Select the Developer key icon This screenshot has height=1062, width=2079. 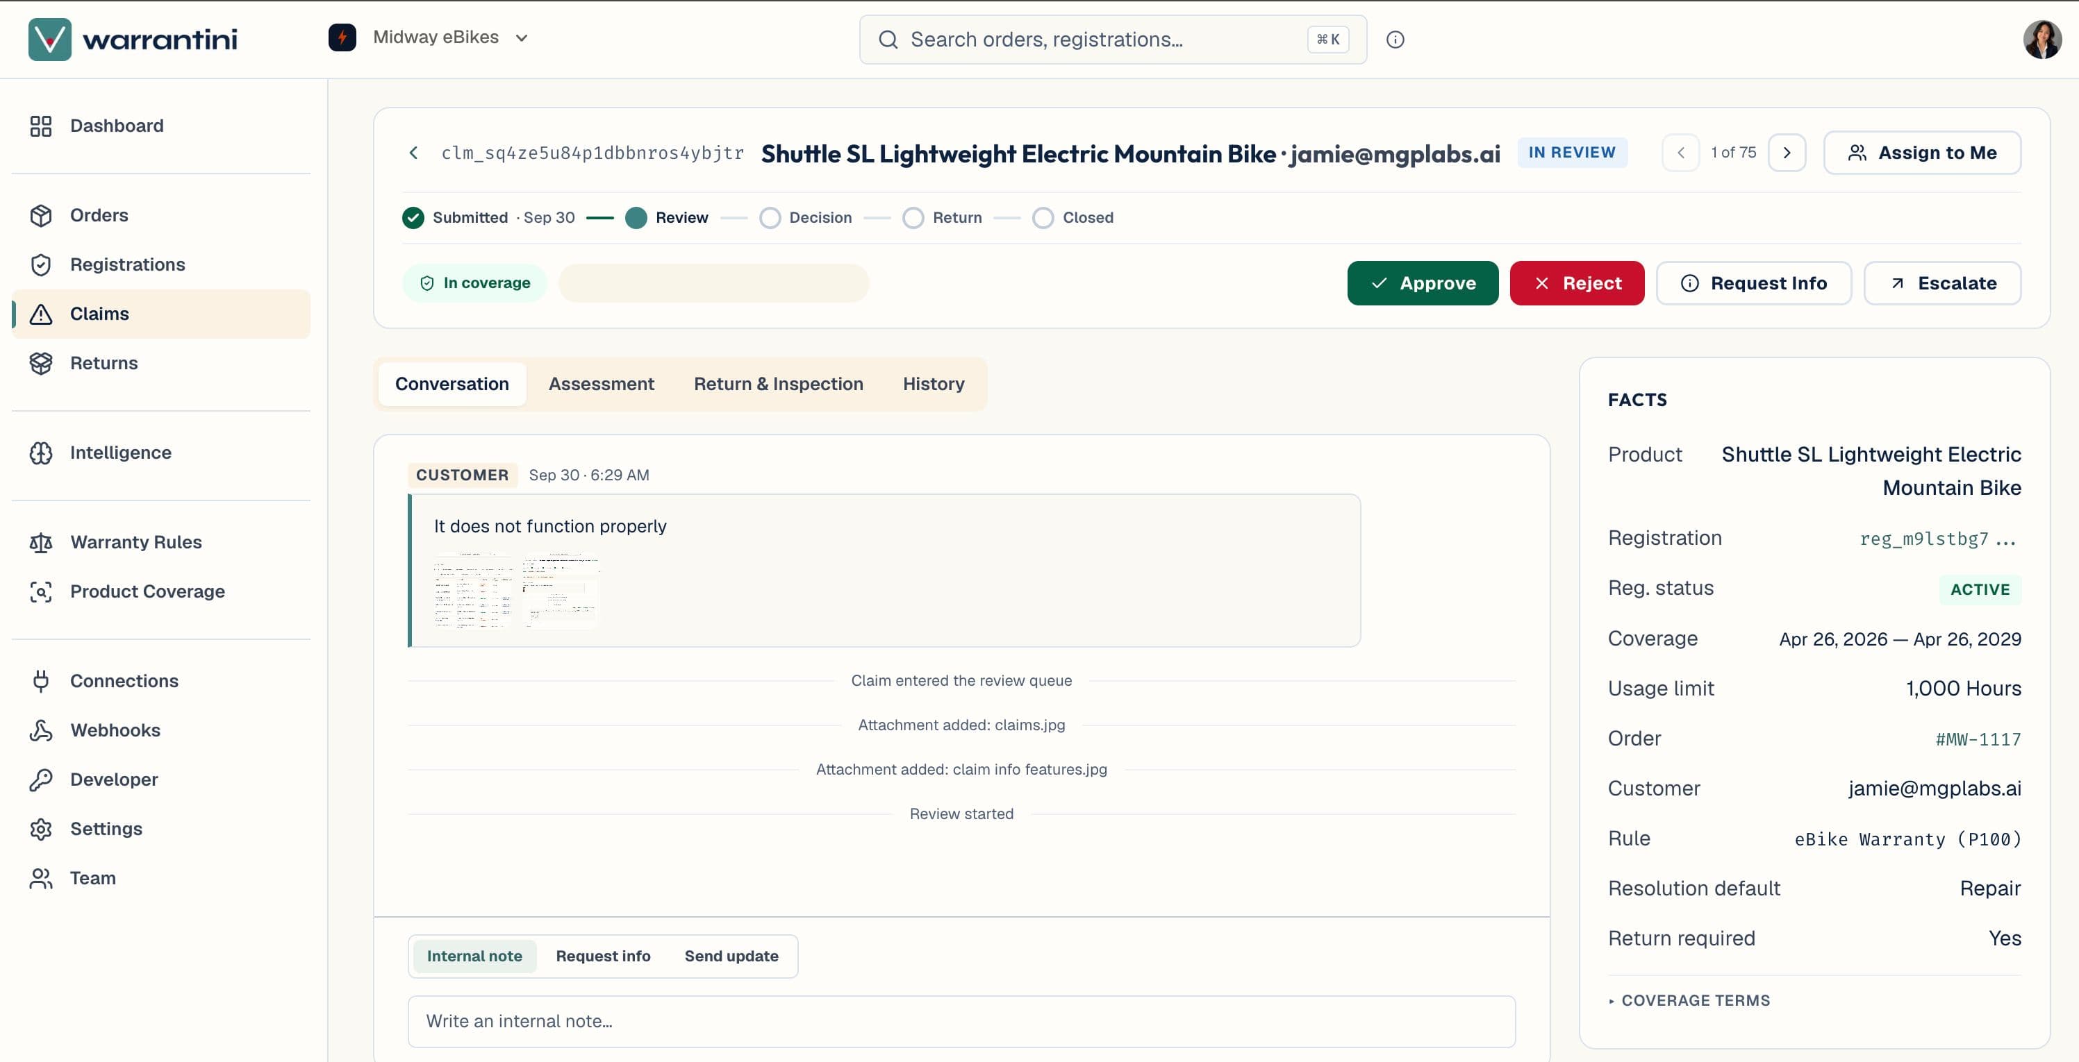tap(40, 779)
